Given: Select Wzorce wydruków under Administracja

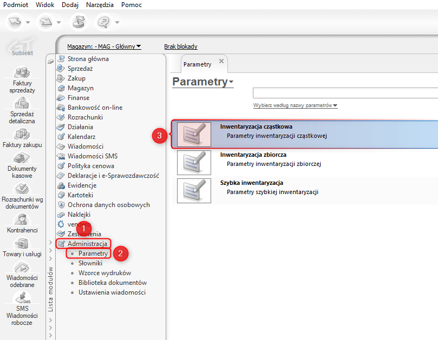Looking at the screenshot, I should coord(104,273).
